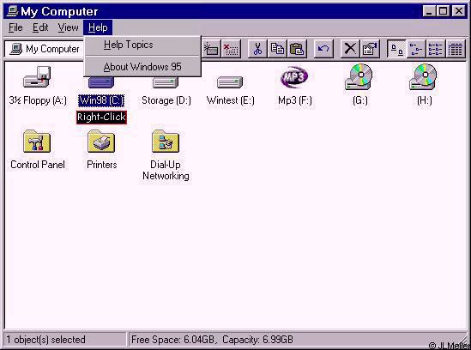The height and width of the screenshot is (350, 471).
Task: Switch to Large Icons view
Action: pyautogui.click(x=396, y=49)
